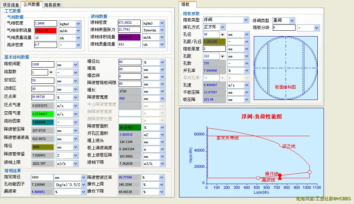
Task: Click the tray structure diagram 板面结构图
Action: [x=285, y=68]
